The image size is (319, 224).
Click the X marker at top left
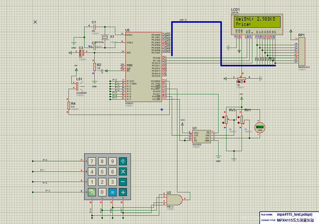click(35, 22)
